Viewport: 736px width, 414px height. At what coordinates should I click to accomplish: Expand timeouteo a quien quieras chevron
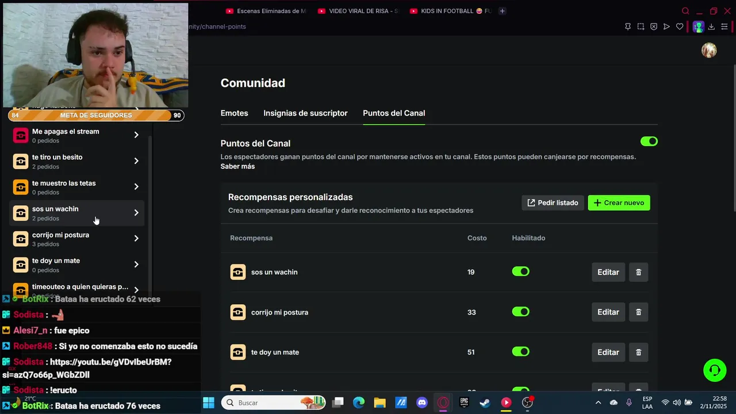136,290
